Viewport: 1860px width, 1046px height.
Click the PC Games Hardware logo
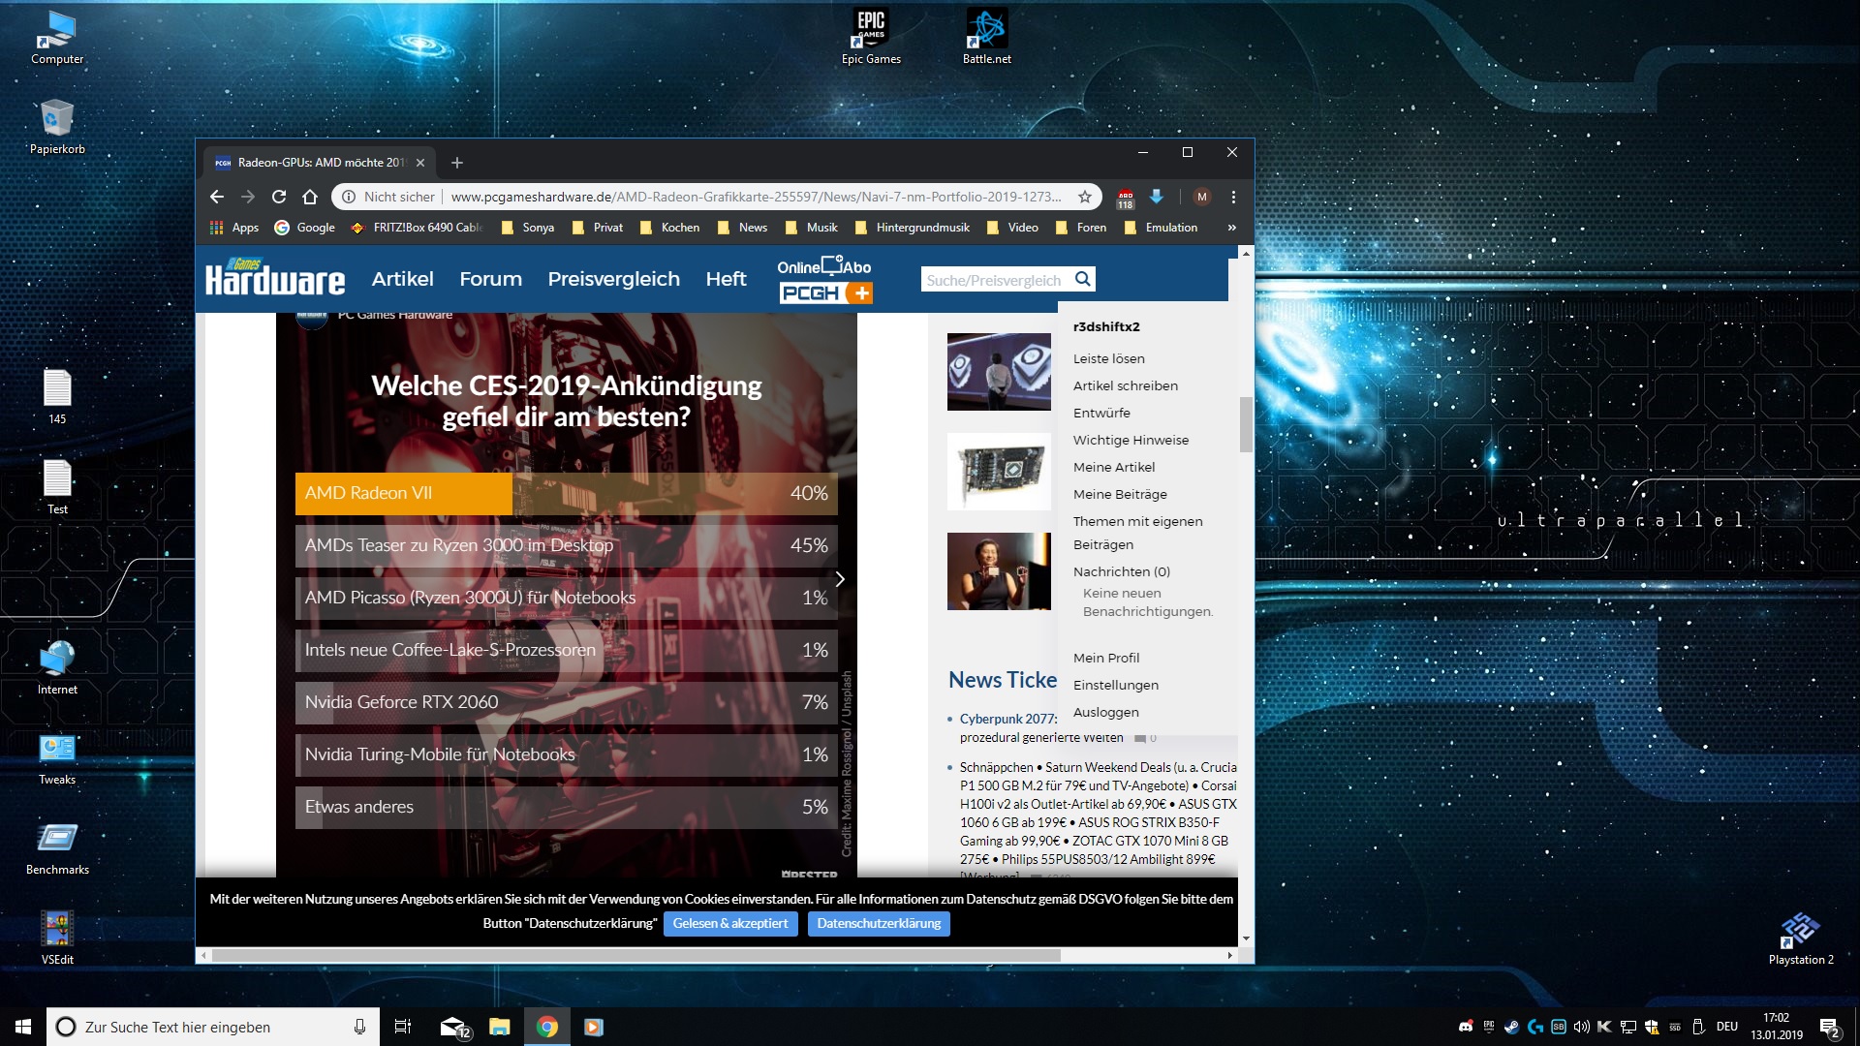tap(275, 277)
